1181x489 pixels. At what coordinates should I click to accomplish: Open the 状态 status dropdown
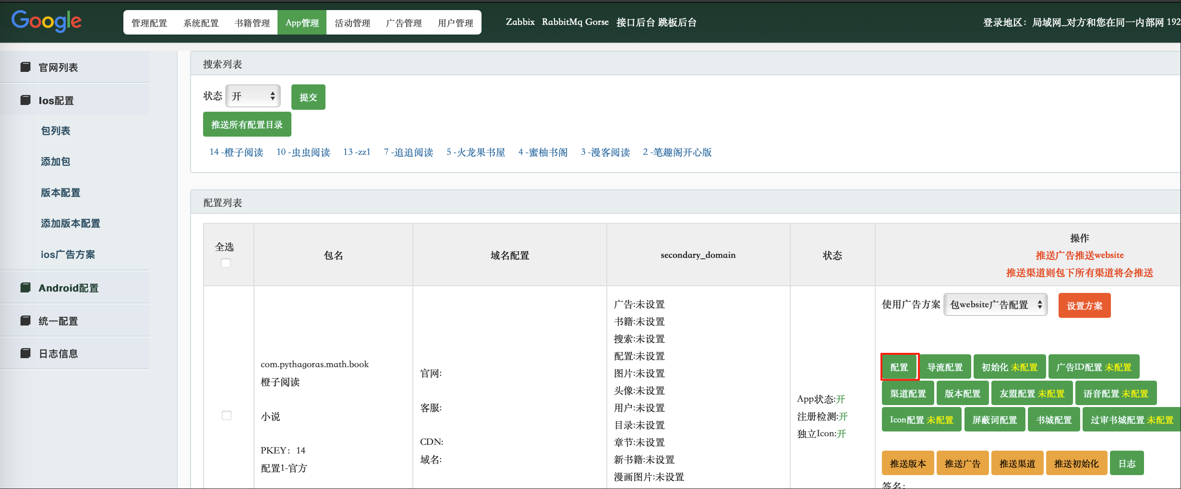(x=253, y=96)
